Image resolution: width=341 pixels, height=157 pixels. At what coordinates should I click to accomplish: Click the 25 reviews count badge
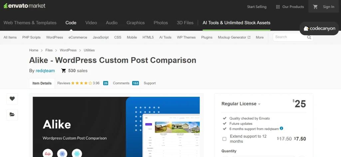click(x=106, y=83)
